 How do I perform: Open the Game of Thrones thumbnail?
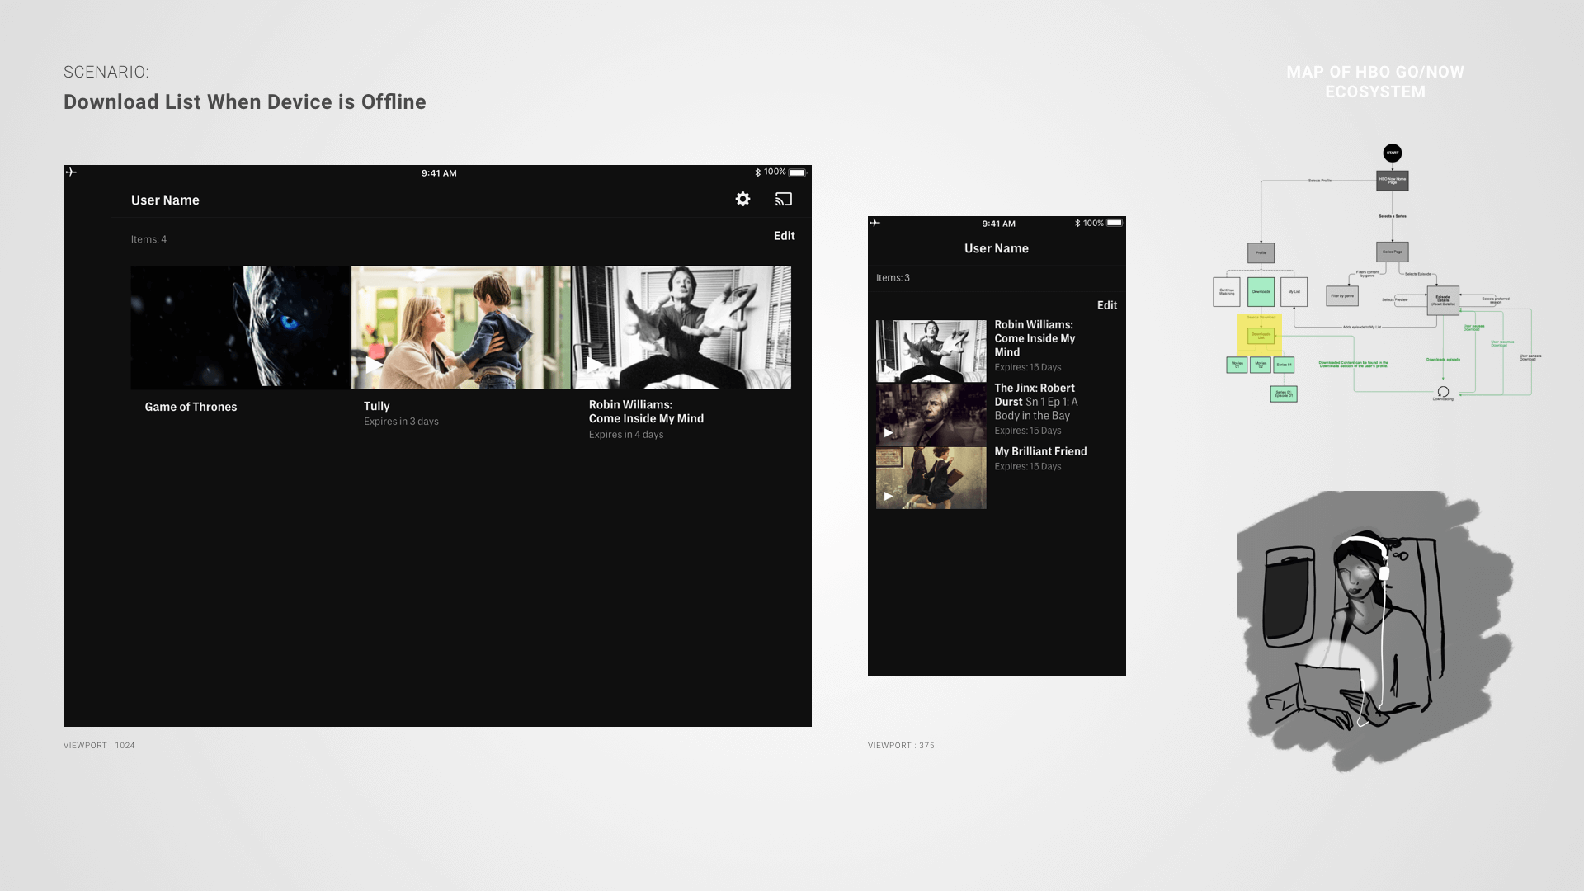click(x=241, y=328)
